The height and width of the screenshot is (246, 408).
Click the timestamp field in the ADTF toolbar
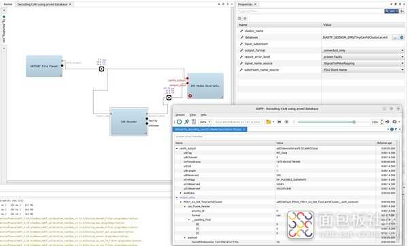click(x=238, y=122)
